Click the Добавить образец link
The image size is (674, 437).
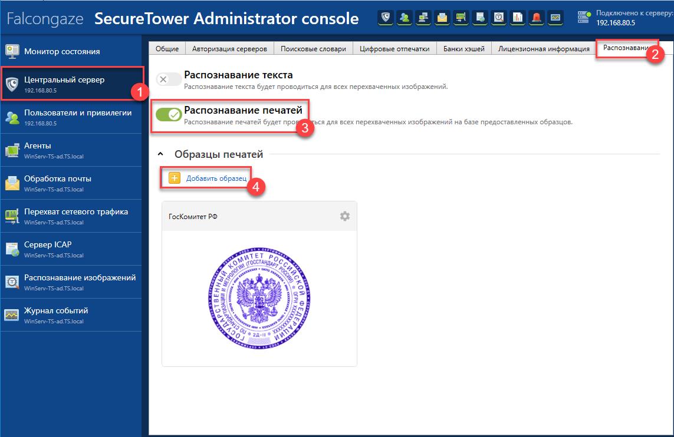click(x=216, y=178)
